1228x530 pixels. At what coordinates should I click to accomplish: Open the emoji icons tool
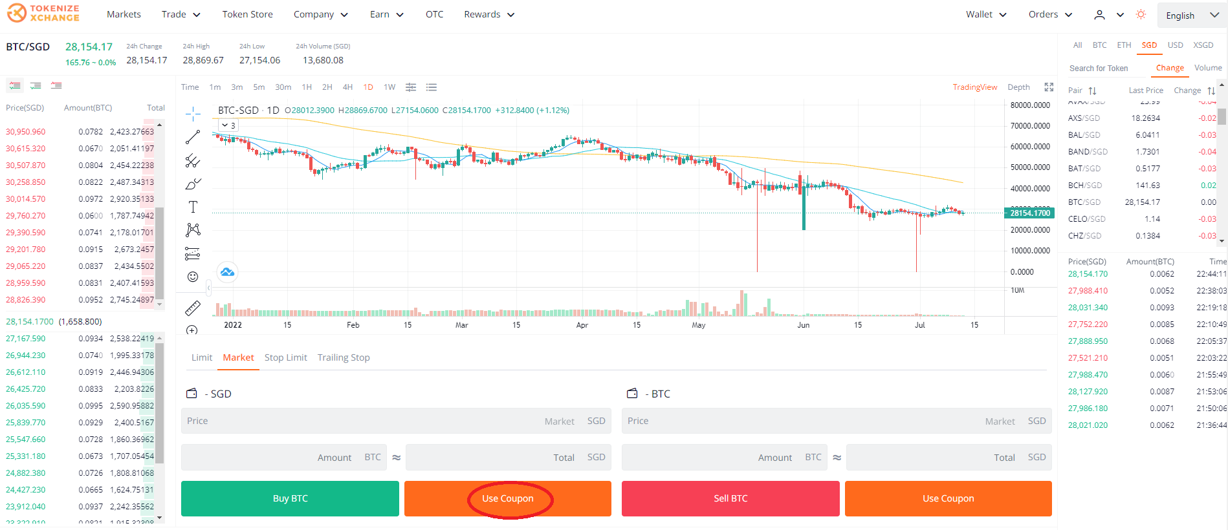[193, 277]
